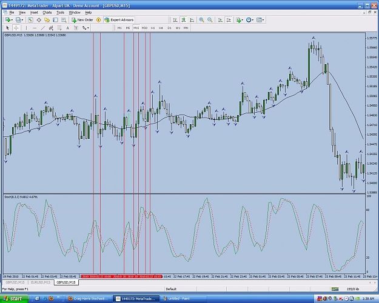
Task: Expand the Periods dropdown arrow
Action: point(253,20)
